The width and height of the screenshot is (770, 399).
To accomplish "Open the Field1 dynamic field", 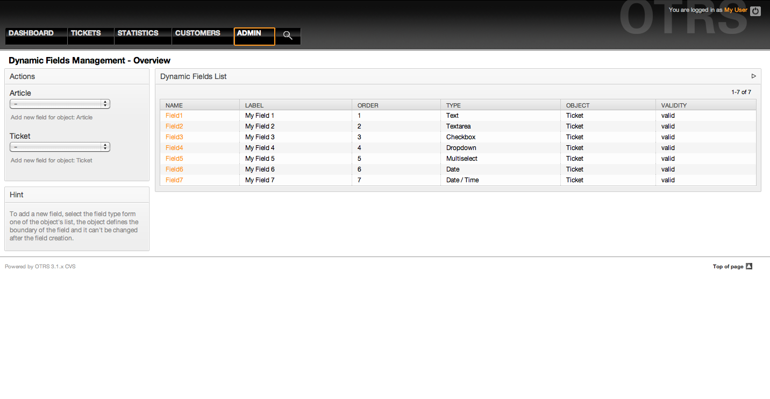I will tap(174, 116).
